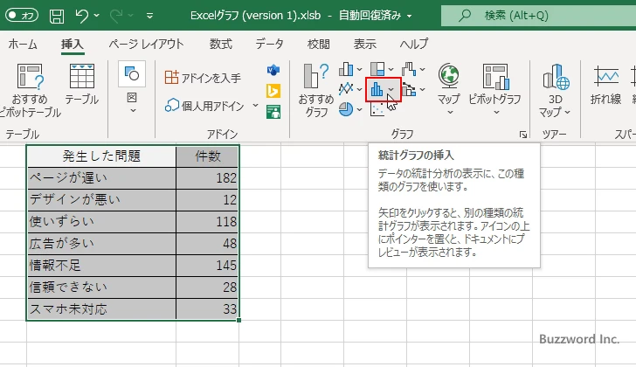Select the 挿入 tab

[x=73, y=44]
